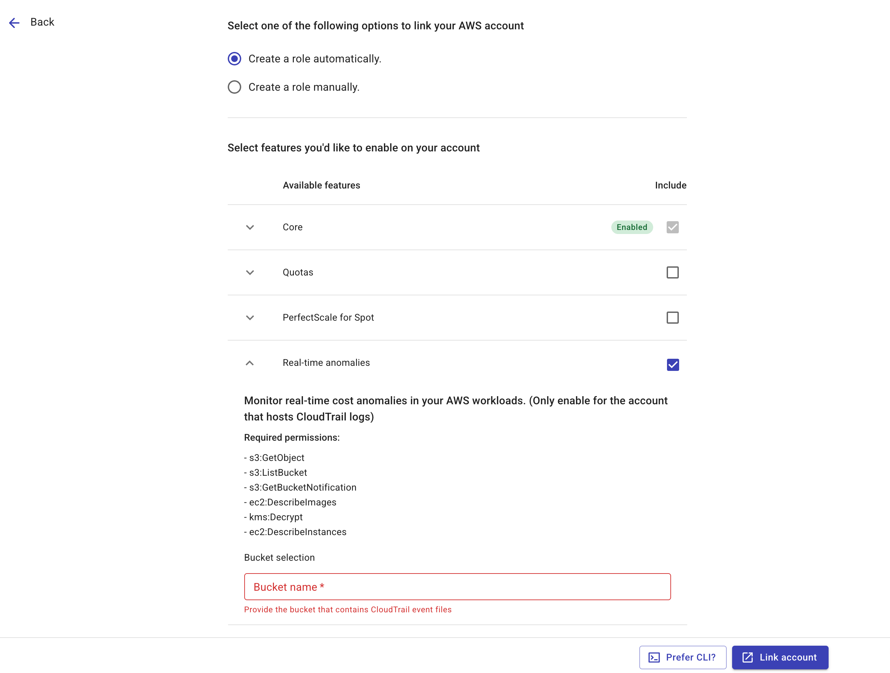The image size is (890, 673).
Task: Select the Create a role automatically option
Action: coord(234,59)
